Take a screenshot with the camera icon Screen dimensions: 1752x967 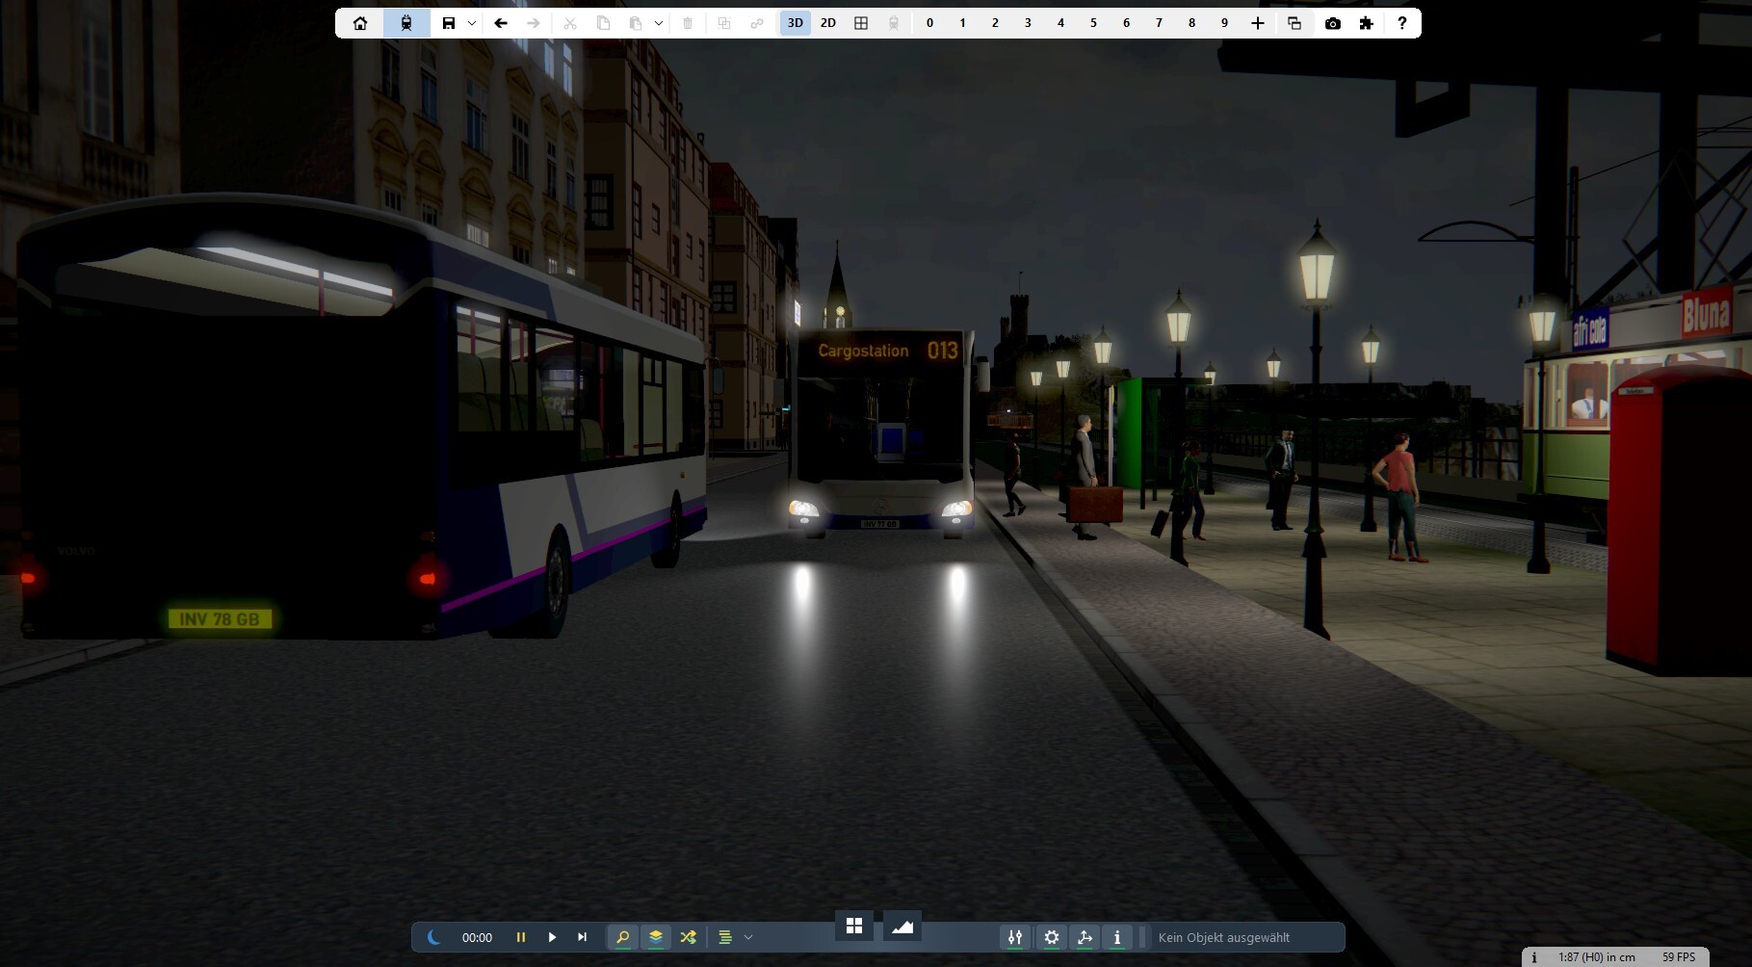[1332, 23]
